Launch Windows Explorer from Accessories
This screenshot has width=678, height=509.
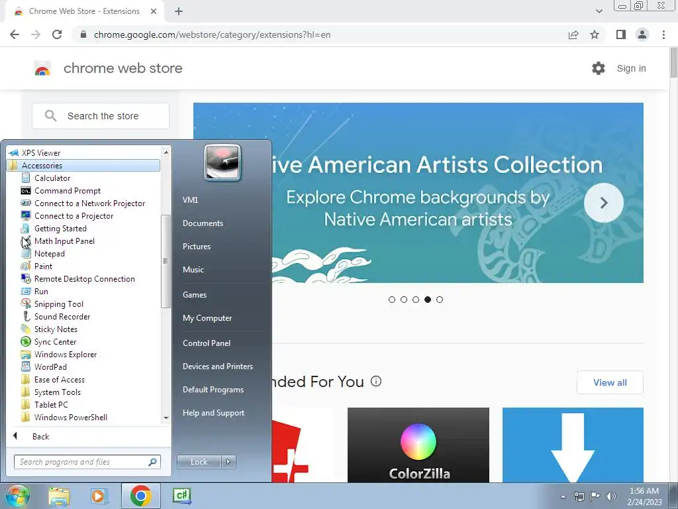(x=66, y=354)
